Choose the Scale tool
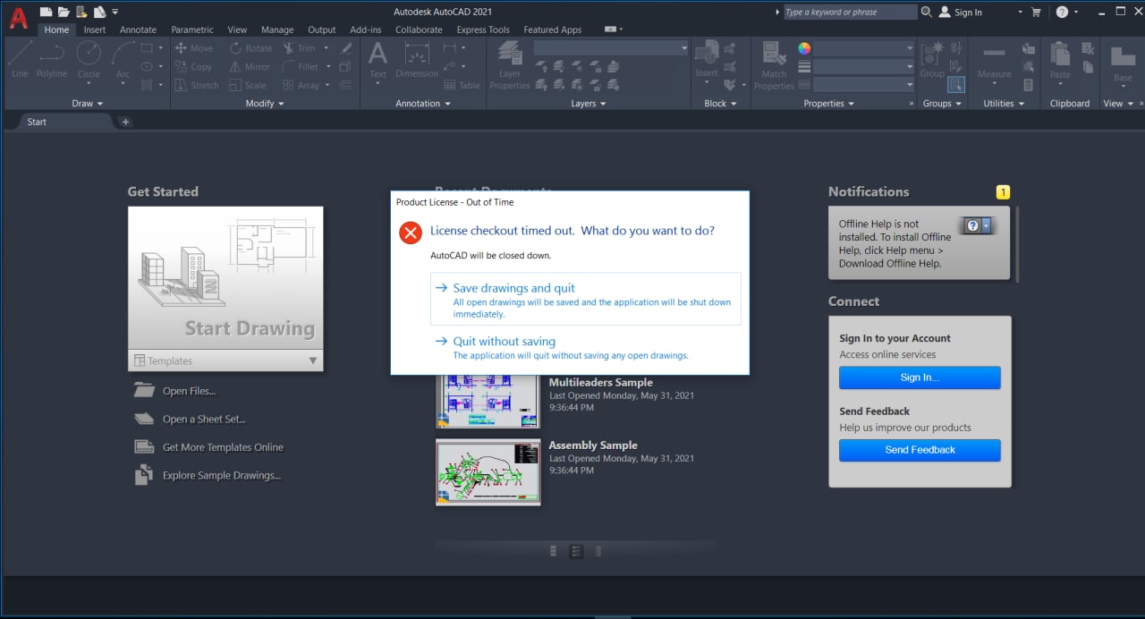This screenshot has width=1145, height=619. [248, 86]
